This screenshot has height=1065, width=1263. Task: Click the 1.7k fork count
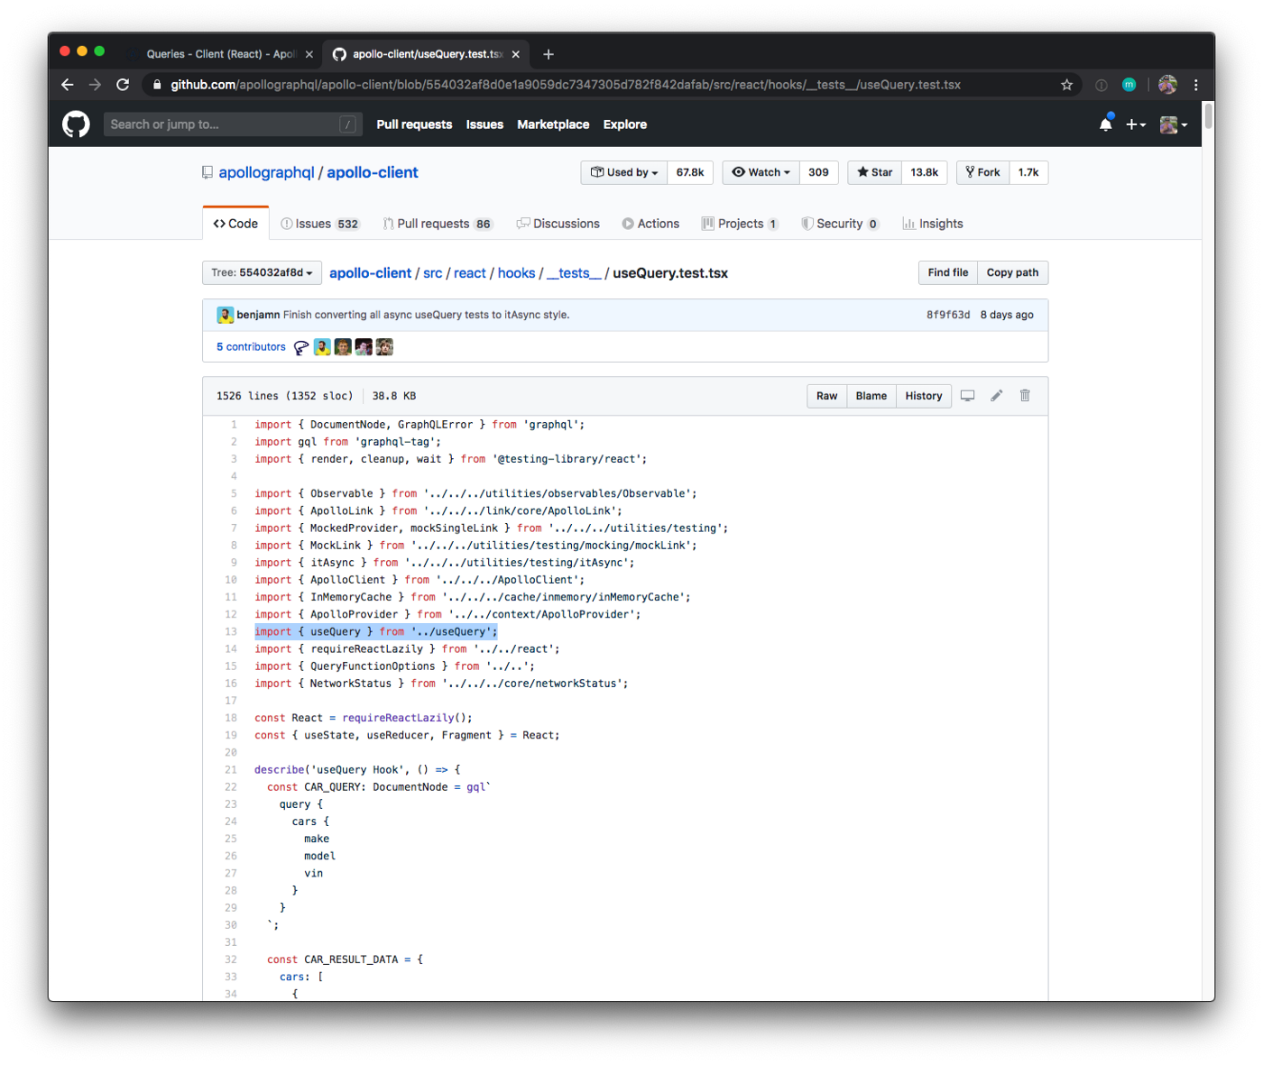(1028, 172)
